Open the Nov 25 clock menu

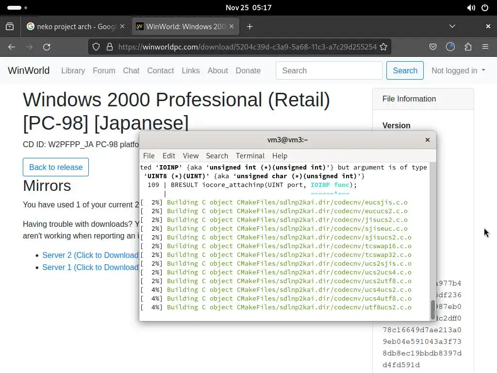[x=248, y=8]
